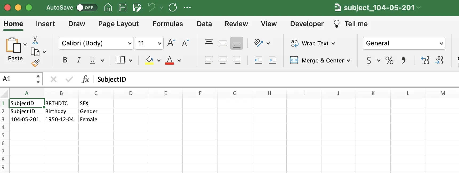Expand the Copy options arrow

tap(44, 52)
